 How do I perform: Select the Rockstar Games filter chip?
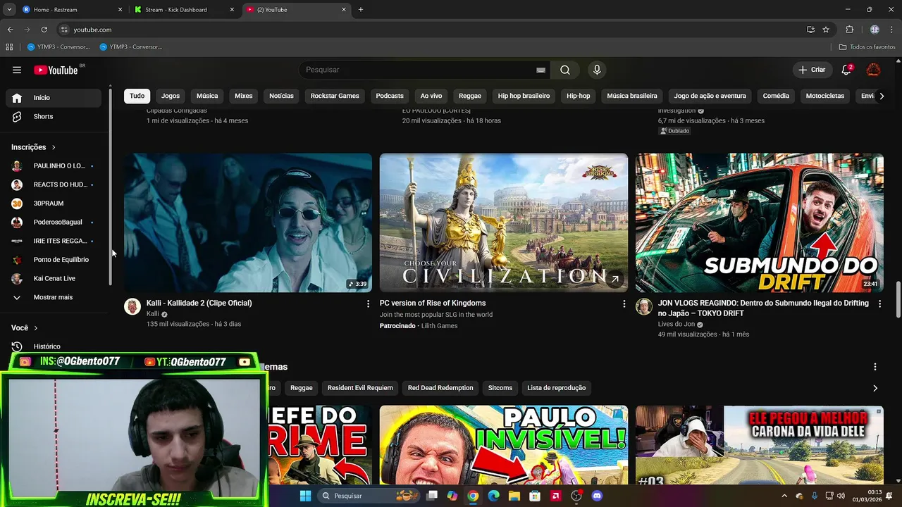(x=335, y=96)
